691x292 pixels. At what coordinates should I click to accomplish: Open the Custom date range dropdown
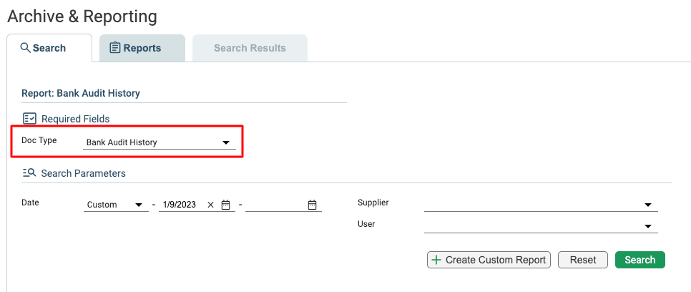[x=116, y=205]
